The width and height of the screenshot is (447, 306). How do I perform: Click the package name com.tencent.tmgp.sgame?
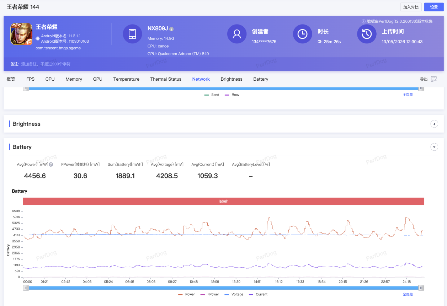(x=58, y=48)
